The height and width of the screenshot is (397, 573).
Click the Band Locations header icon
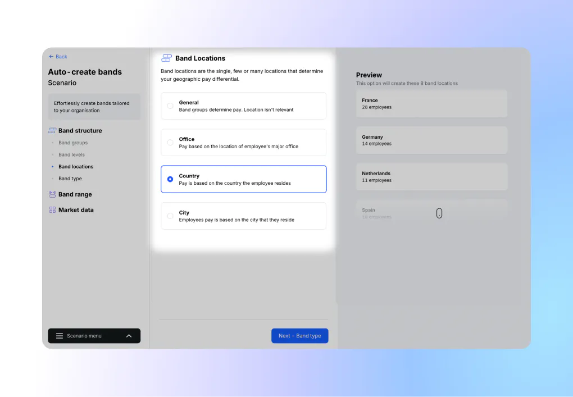[x=166, y=58]
